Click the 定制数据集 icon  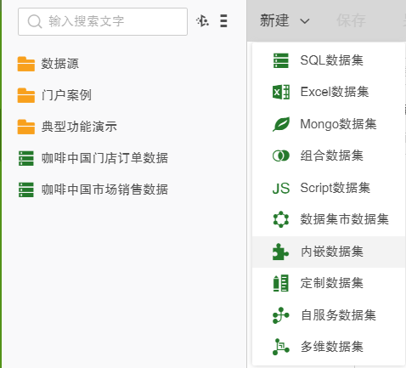coord(281,283)
